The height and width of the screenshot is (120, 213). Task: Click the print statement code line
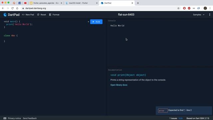tap(19, 24)
